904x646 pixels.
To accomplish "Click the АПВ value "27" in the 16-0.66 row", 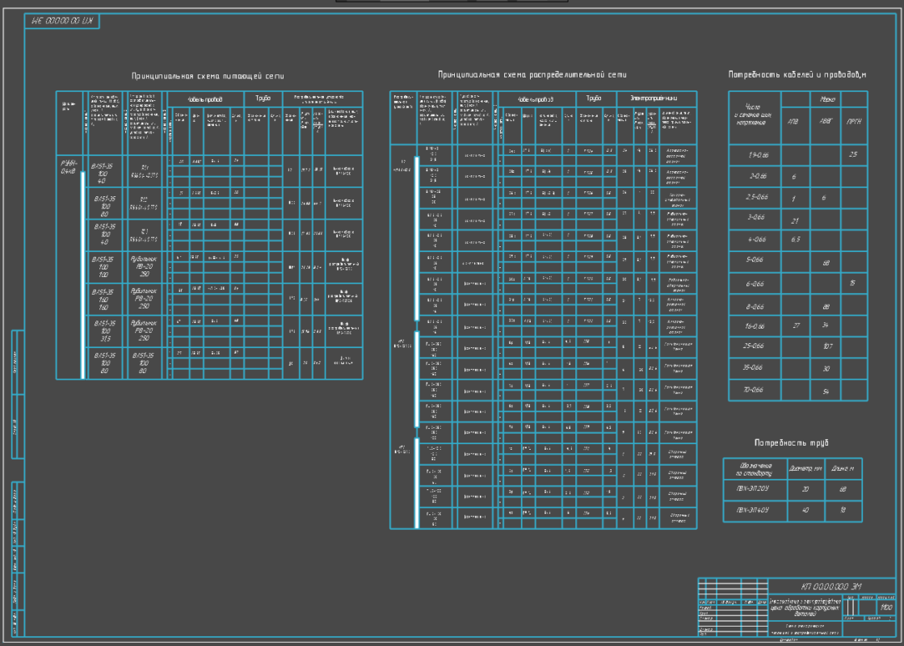I will [797, 326].
